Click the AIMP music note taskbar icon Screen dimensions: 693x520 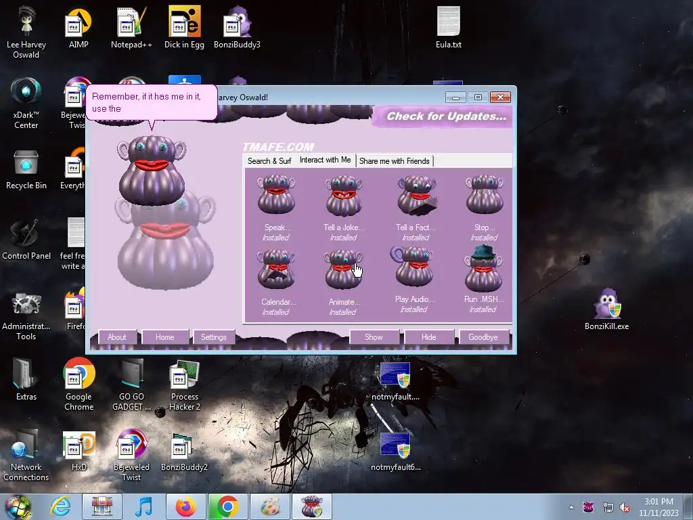[x=143, y=506]
